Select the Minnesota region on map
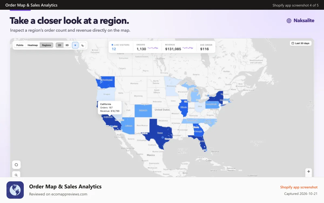324x203 pixels. coord(171,86)
